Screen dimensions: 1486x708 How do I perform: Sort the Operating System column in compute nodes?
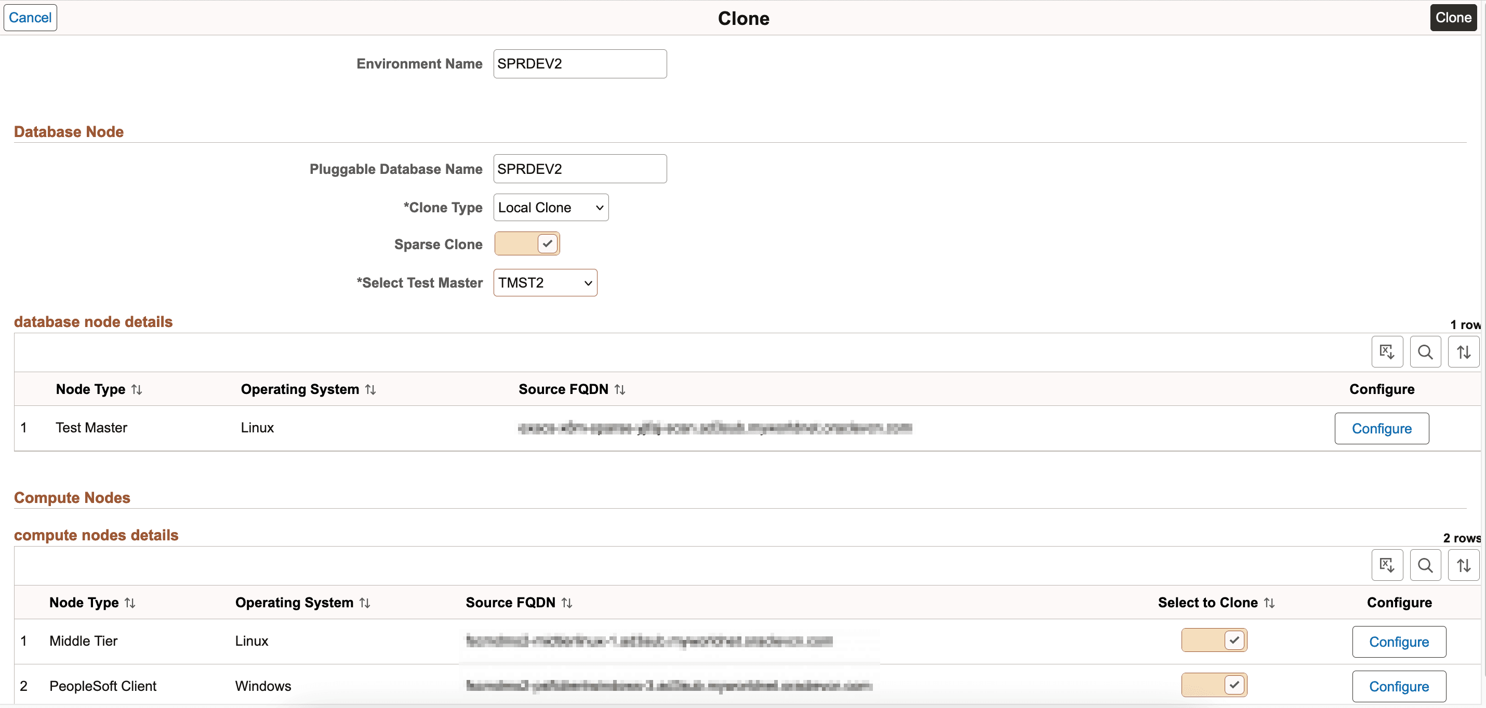coord(365,603)
